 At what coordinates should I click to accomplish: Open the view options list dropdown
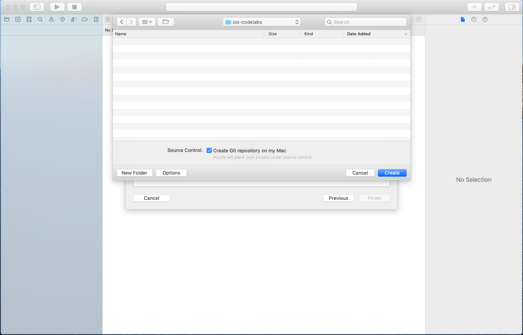[147, 22]
